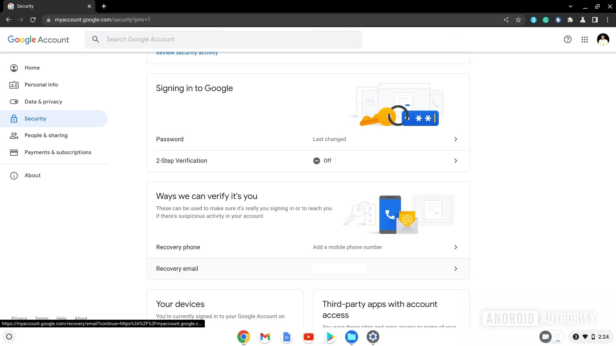
Task: Open the extensions puzzle icon
Action: [x=570, y=20]
